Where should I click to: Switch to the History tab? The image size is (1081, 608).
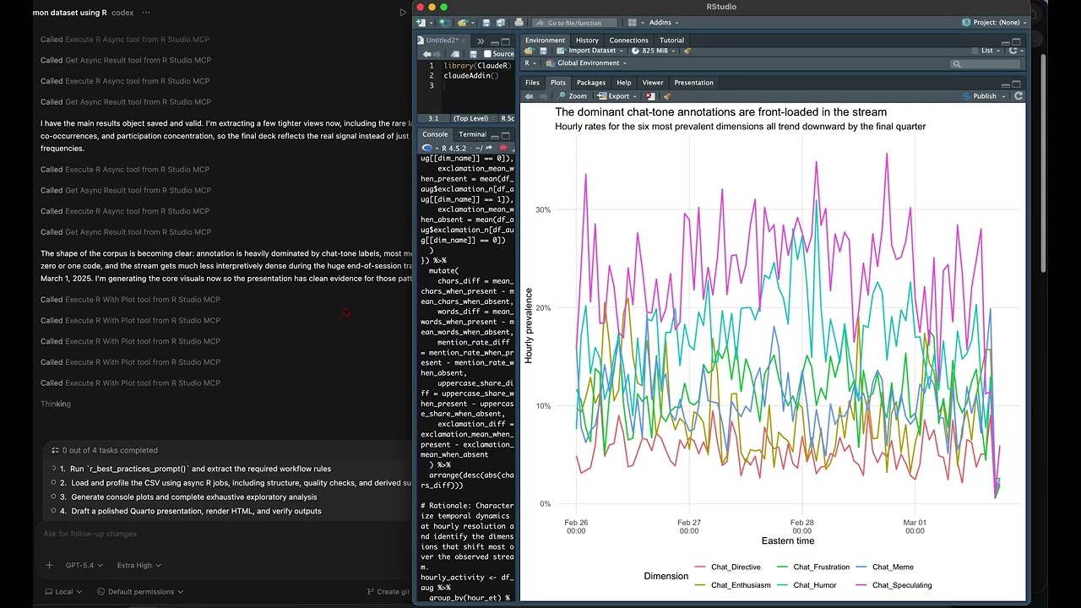pyautogui.click(x=587, y=41)
